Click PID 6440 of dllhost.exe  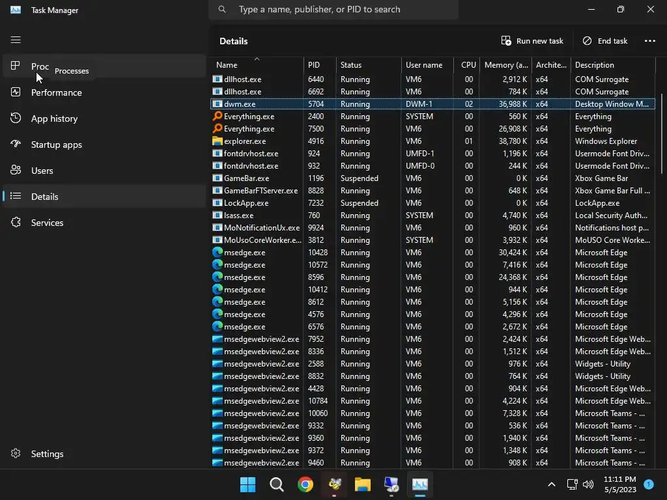316,79
